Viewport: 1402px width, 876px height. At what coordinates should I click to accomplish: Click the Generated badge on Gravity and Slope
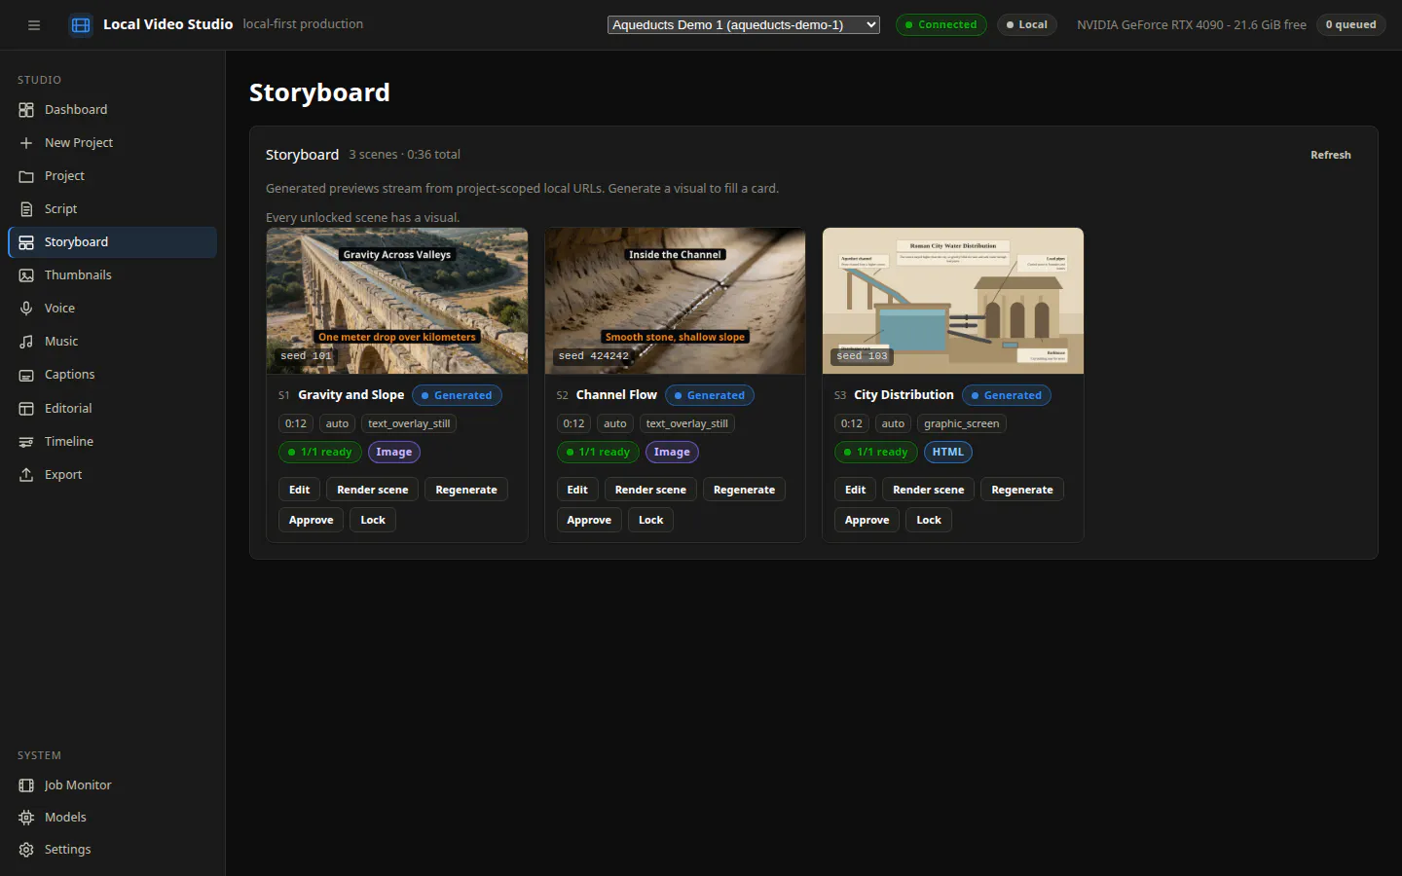pyautogui.click(x=457, y=395)
